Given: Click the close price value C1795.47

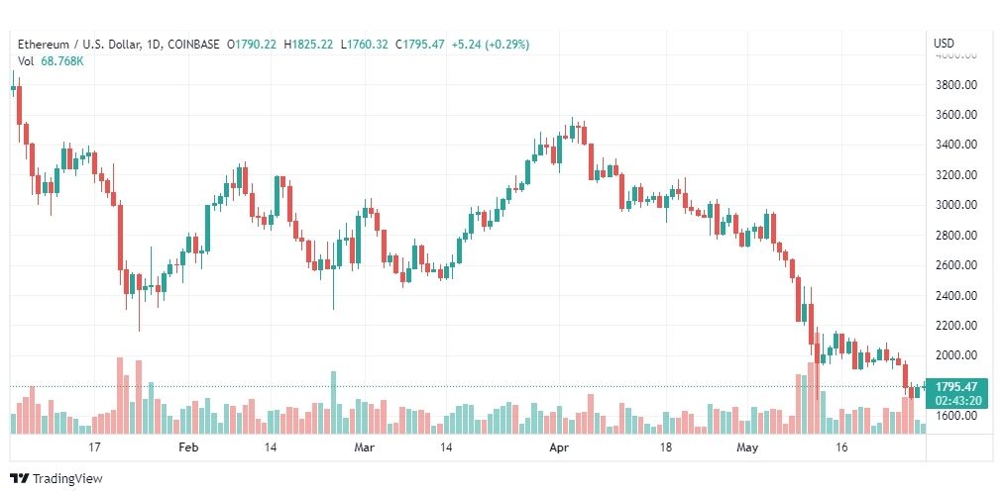Looking at the screenshot, I should click(419, 45).
